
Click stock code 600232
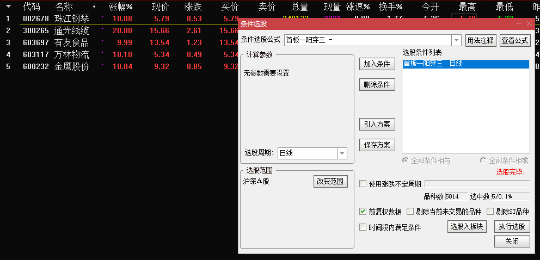36,66
